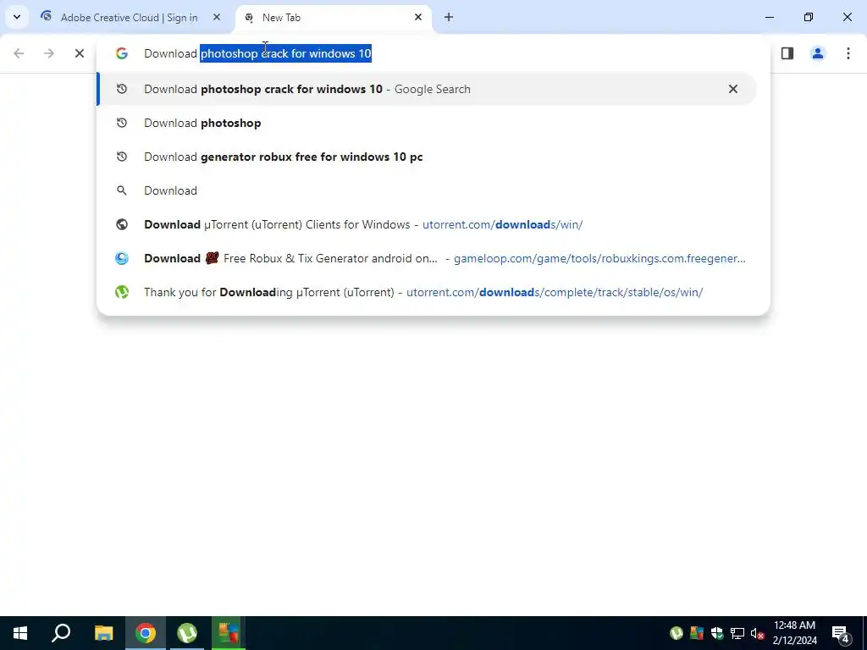The height and width of the screenshot is (650, 867).
Task: Open Chrome's three-dot menu
Action: coord(848,53)
